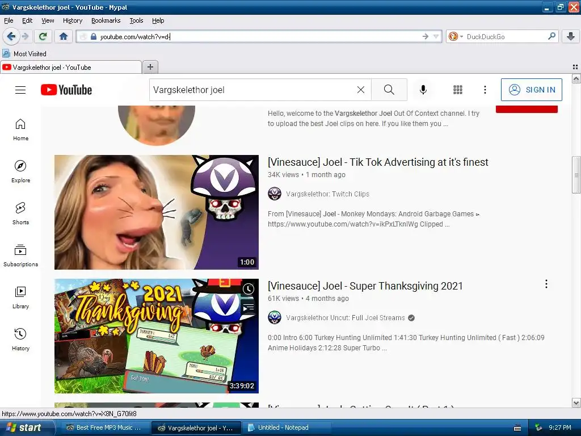
Task: Open the DuckDuckGo search engine dropdown
Action: [x=456, y=36]
